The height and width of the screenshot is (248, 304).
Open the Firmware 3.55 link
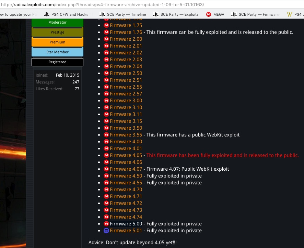126,135
